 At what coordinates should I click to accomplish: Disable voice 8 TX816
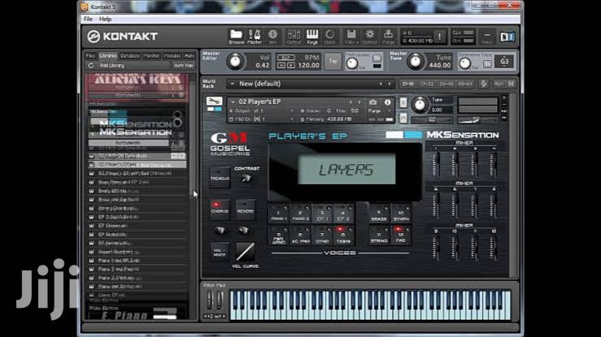coord(343,235)
